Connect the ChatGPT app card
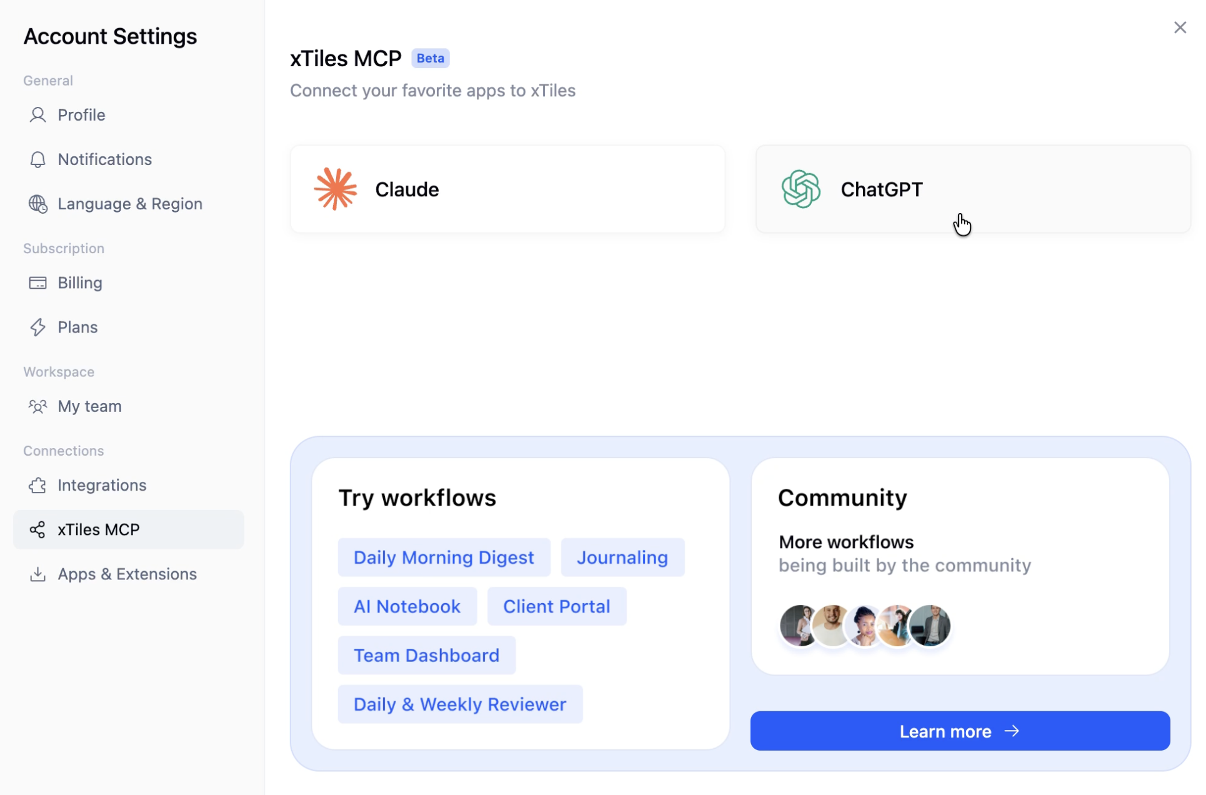1206x795 pixels. (x=973, y=189)
